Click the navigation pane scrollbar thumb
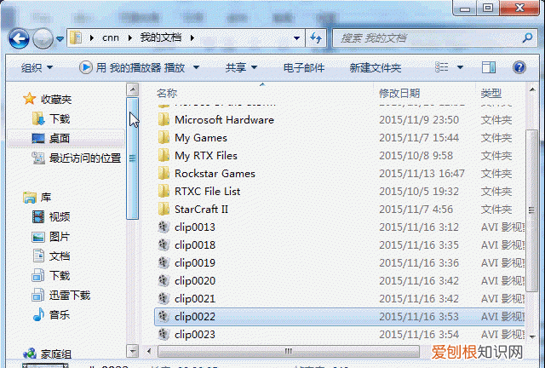This screenshot has height=368, width=545. (133, 158)
